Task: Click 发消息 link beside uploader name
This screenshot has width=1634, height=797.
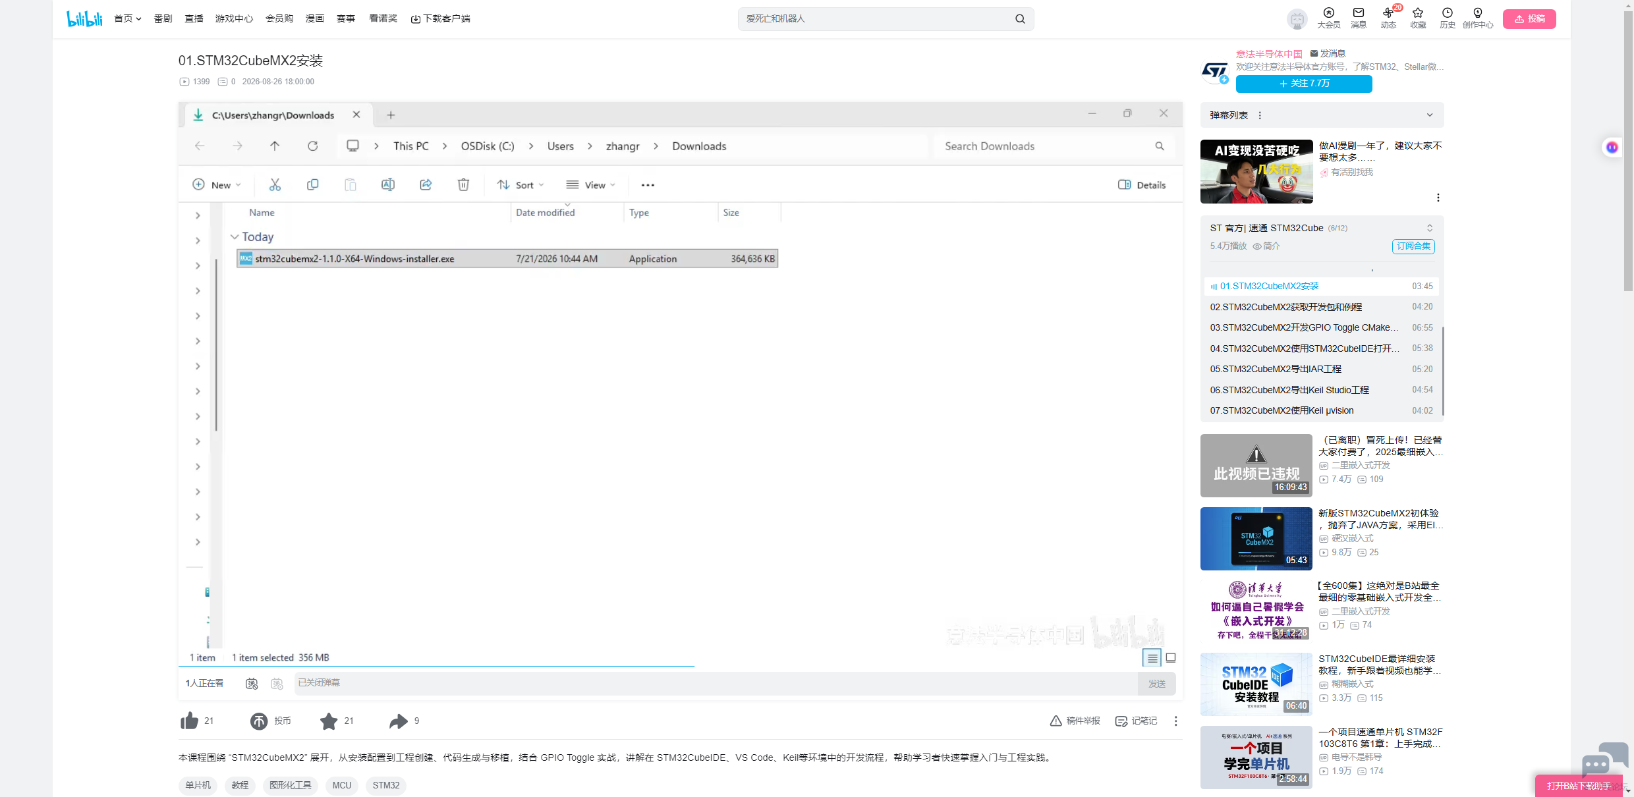Action: 1328,53
